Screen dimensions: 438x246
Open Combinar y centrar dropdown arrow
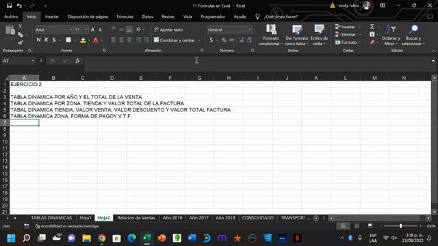199,40
